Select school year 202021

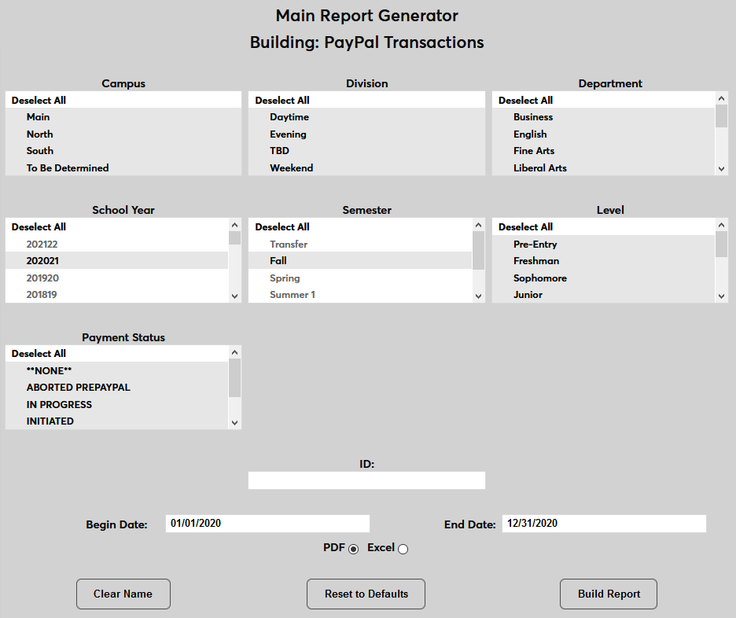(117, 260)
